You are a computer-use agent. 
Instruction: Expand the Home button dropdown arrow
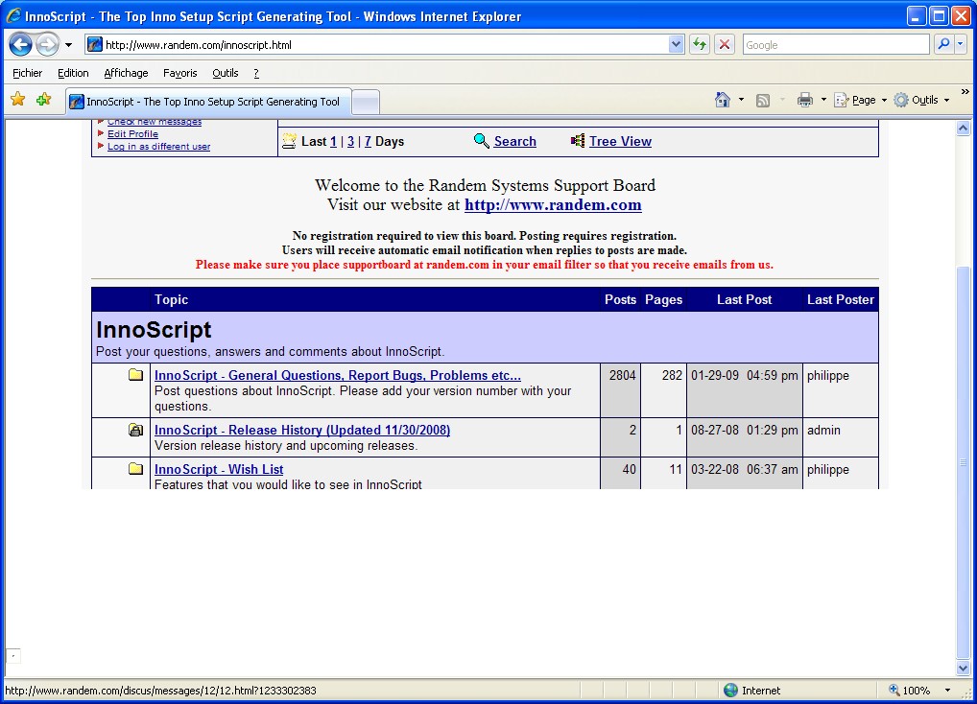[741, 100]
